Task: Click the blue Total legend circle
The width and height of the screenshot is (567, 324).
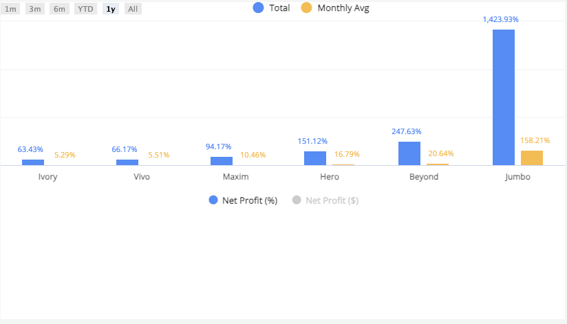Action: [x=259, y=8]
